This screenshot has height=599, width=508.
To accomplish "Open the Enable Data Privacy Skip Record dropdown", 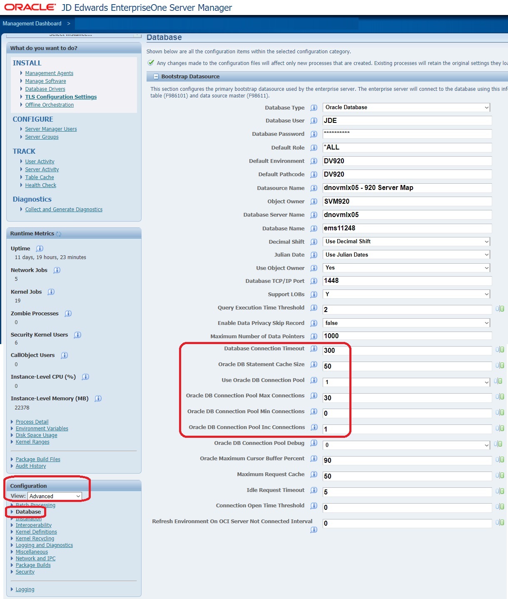I will click(x=406, y=323).
